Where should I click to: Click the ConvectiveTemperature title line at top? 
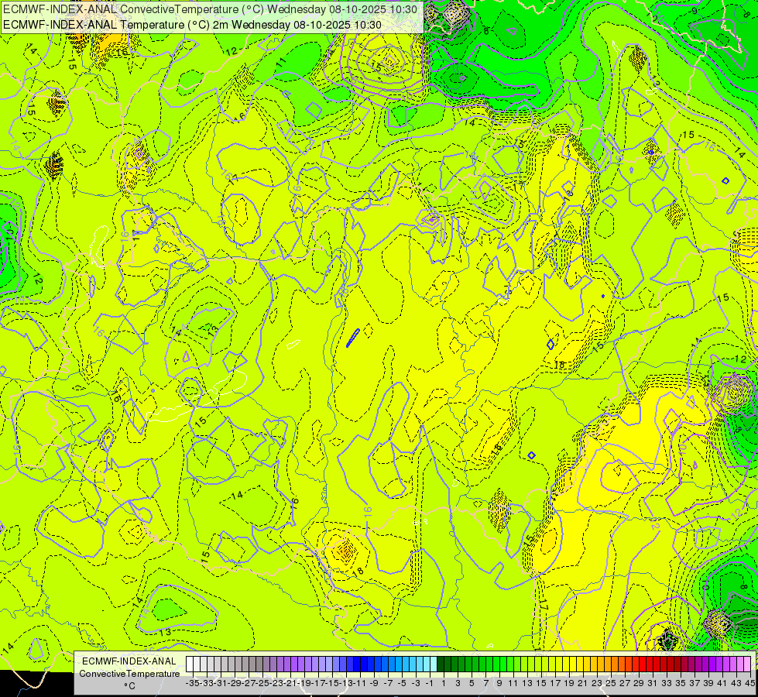pos(211,9)
